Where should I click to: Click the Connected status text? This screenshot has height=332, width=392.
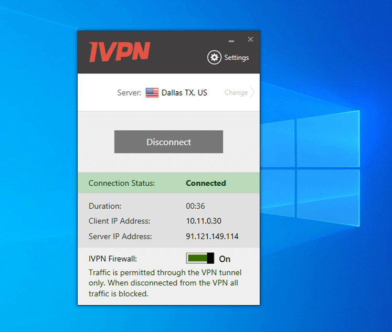click(206, 183)
